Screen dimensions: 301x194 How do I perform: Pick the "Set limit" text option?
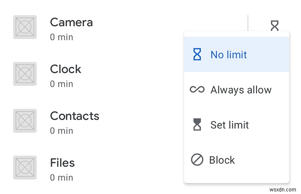(x=230, y=125)
